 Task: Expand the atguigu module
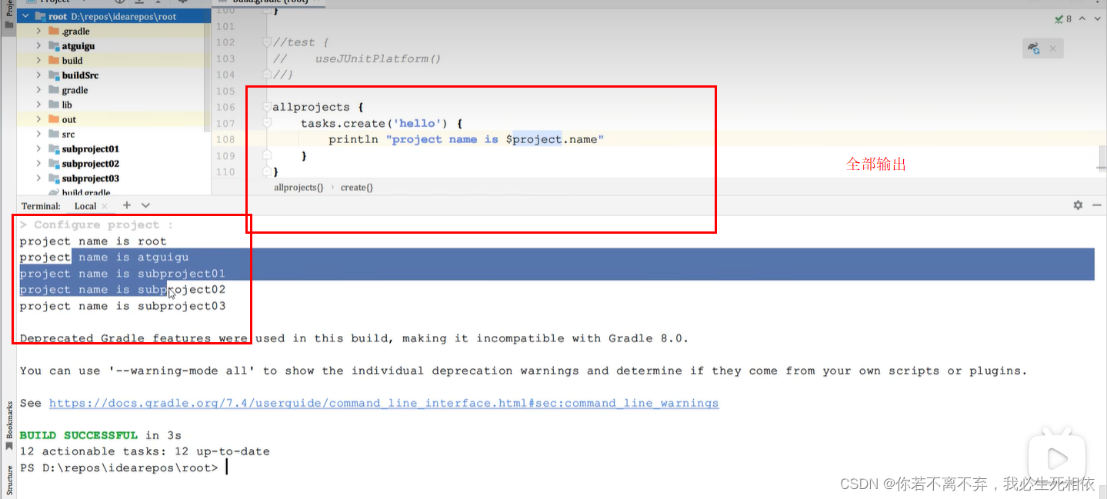(x=38, y=46)
